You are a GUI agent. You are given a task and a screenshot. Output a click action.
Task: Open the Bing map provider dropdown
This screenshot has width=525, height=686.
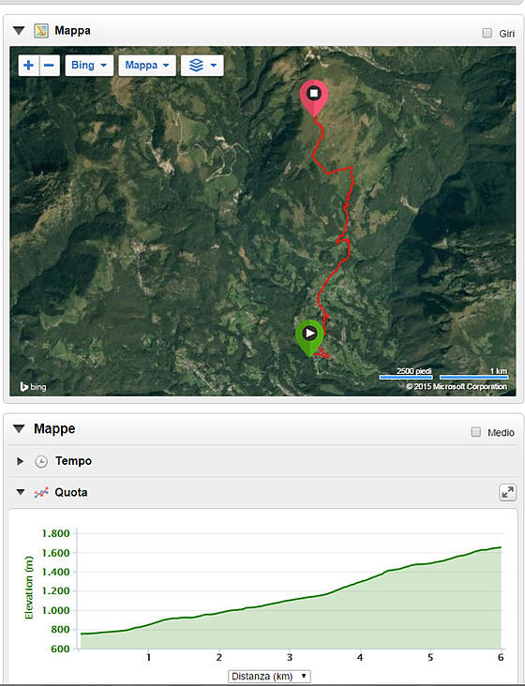click(x=89, y=66)
